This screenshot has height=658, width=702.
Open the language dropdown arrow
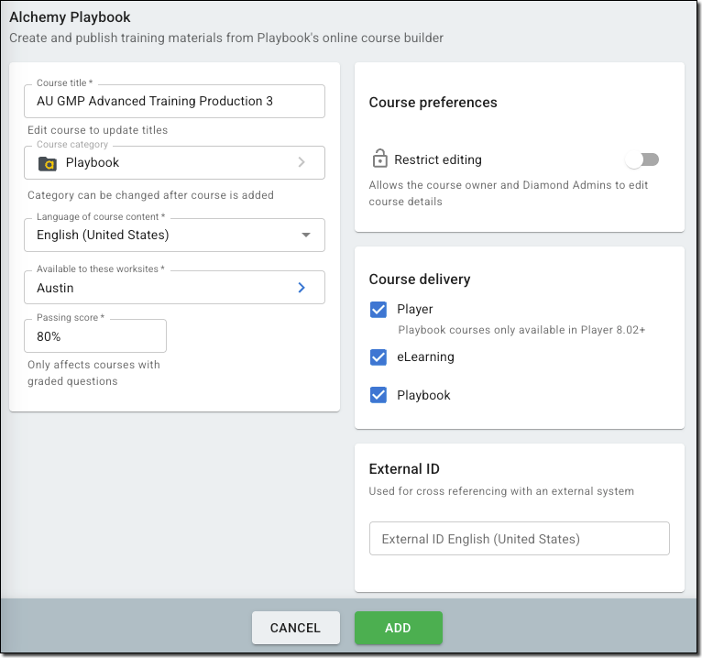306,235
